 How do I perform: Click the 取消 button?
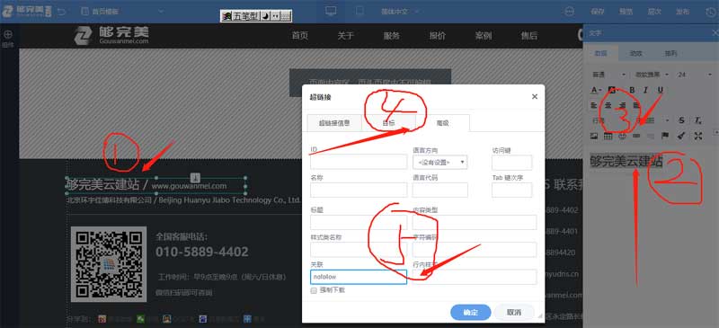514,313
